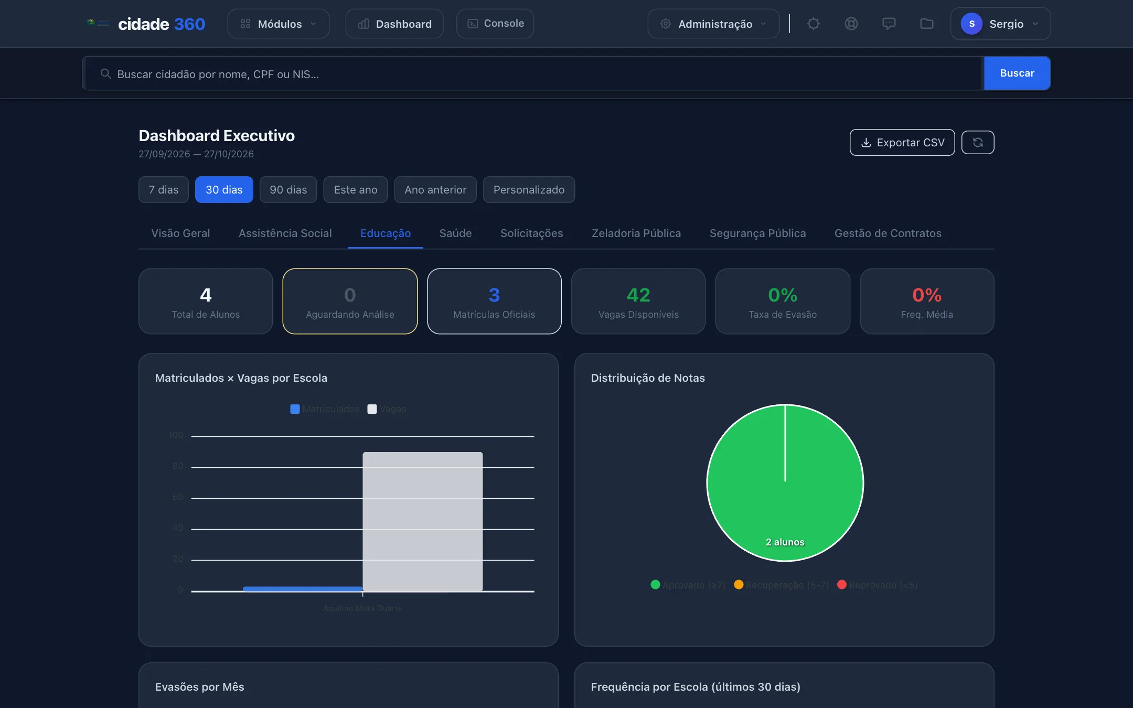The height and width of the screenshot is (708, 1133).
Task: Open the Gestão de Contratos tab
Action: (888, 233)
